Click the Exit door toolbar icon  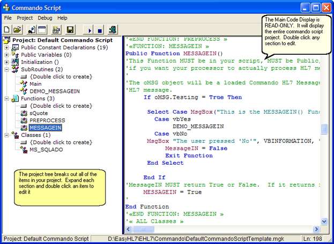click(x=112, y=29)
